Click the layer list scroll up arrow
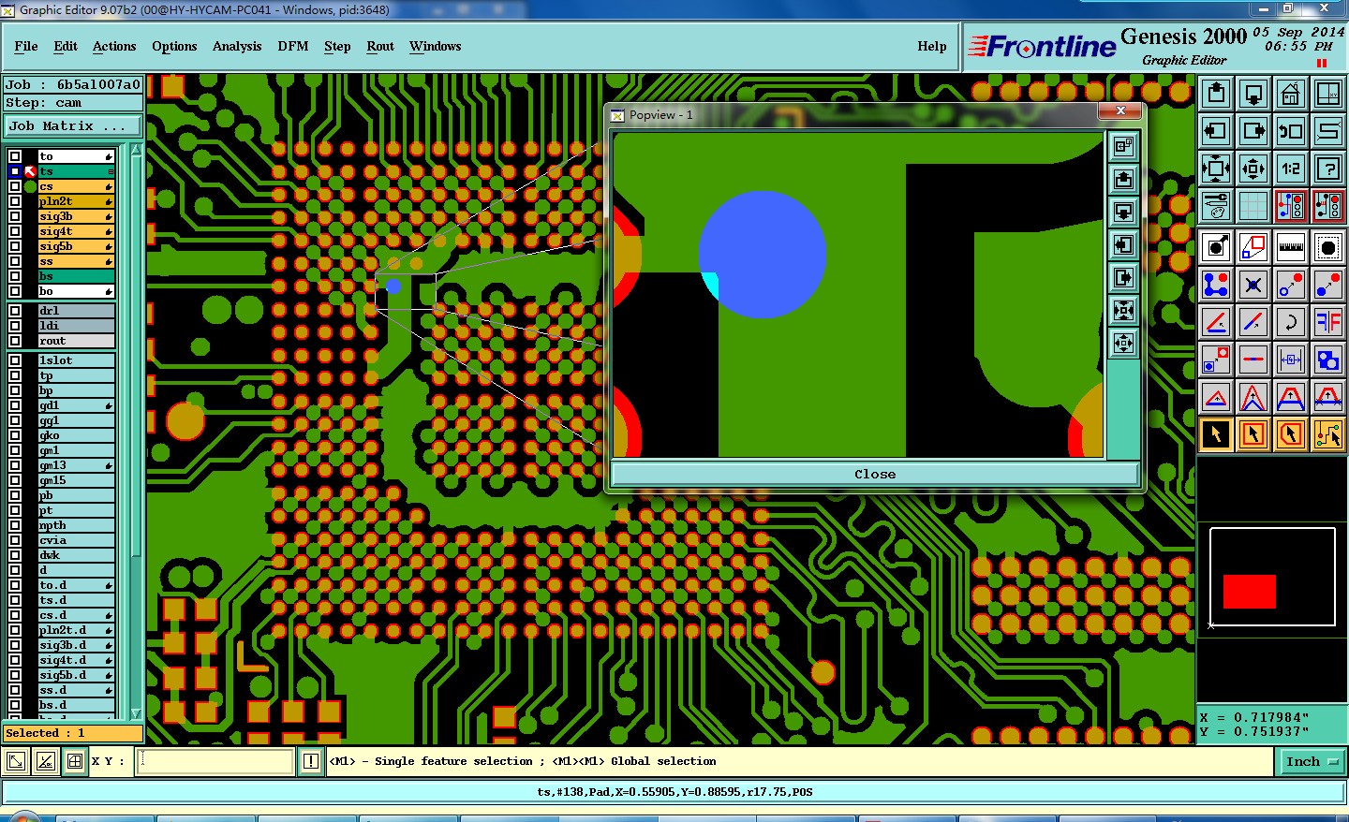Screen dimensions: 1349x822 click(136, 150)
